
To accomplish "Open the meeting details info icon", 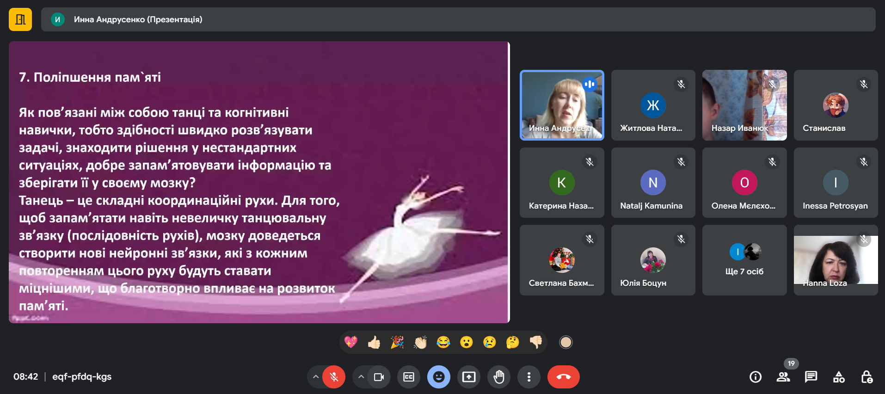I will [x=755, y=377].
